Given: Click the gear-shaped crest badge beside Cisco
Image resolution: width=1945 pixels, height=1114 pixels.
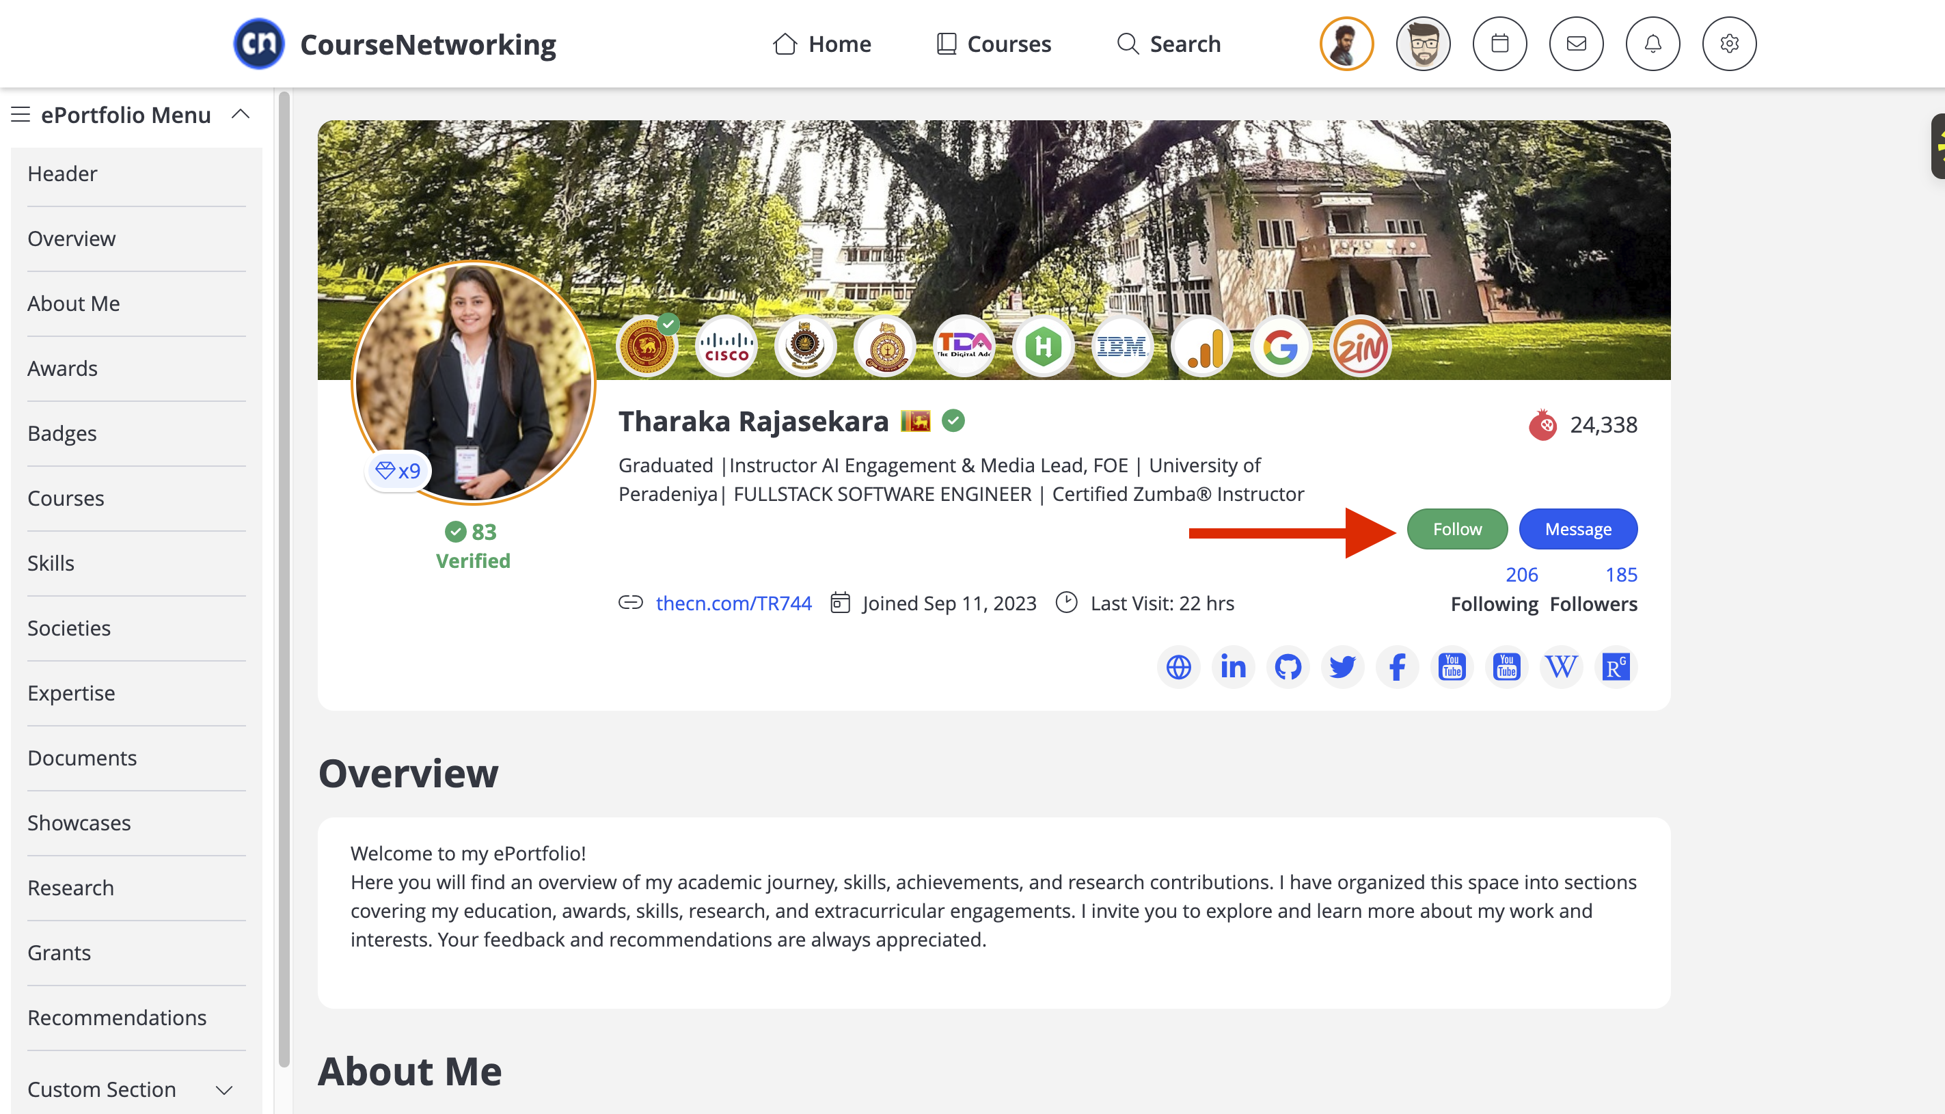Looking at the screenshot, I should 804,347.
